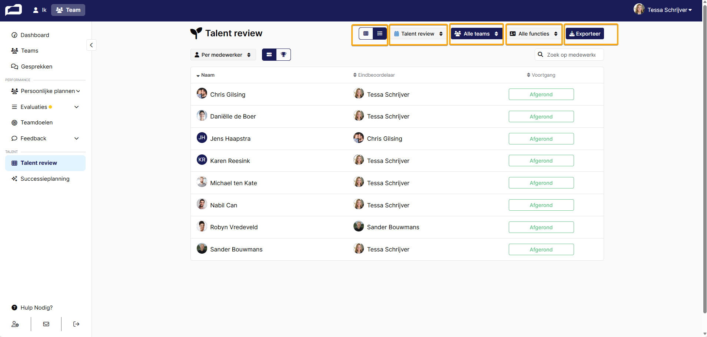Open user settings icon at sidebar bottom
This screenshot has height=337, width=707.
point(15,324)
